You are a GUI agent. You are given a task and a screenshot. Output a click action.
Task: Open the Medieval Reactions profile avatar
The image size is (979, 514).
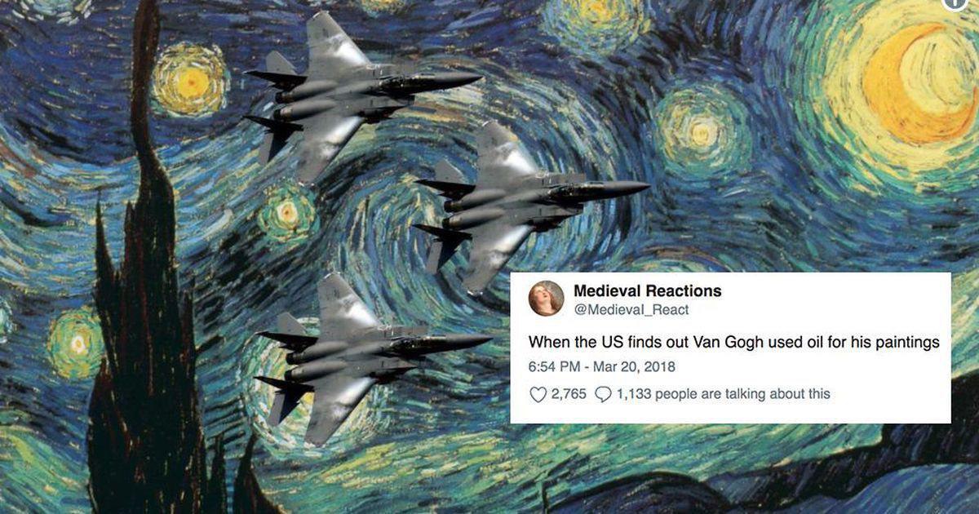click(547, 299)
